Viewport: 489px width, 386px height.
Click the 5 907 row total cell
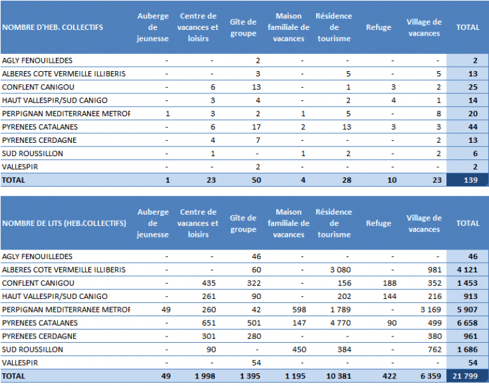click(467, 310)
